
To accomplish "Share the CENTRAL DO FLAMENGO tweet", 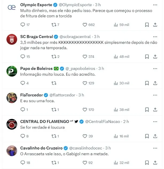I will 155,136.
